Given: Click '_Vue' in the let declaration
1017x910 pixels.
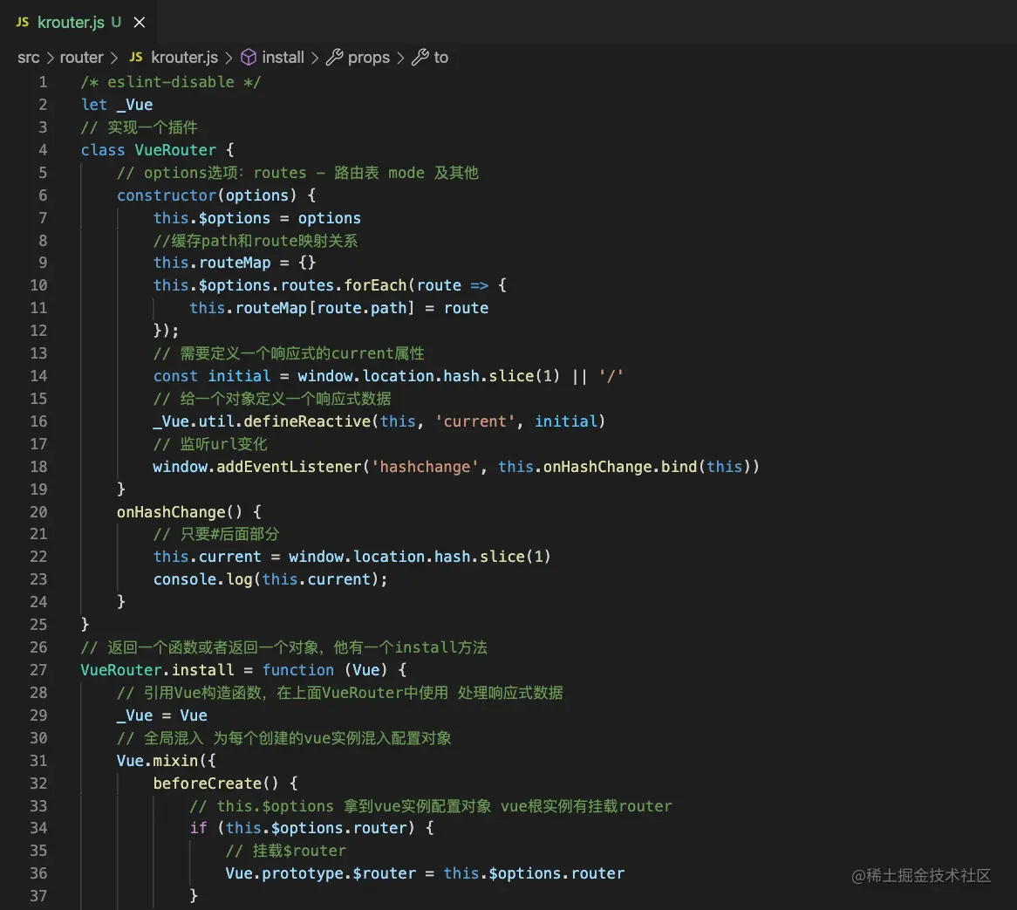Looking at the screenshot, I should (135, 105).
